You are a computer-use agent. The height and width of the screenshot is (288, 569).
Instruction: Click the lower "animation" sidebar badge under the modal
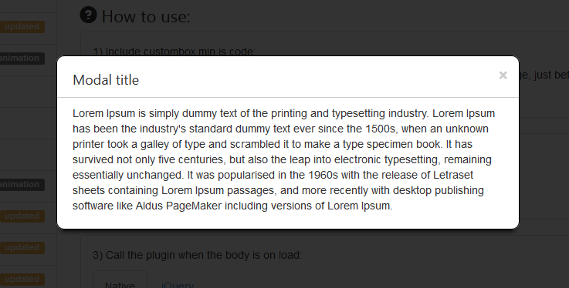pyautogui.click(x=22, y=185)
